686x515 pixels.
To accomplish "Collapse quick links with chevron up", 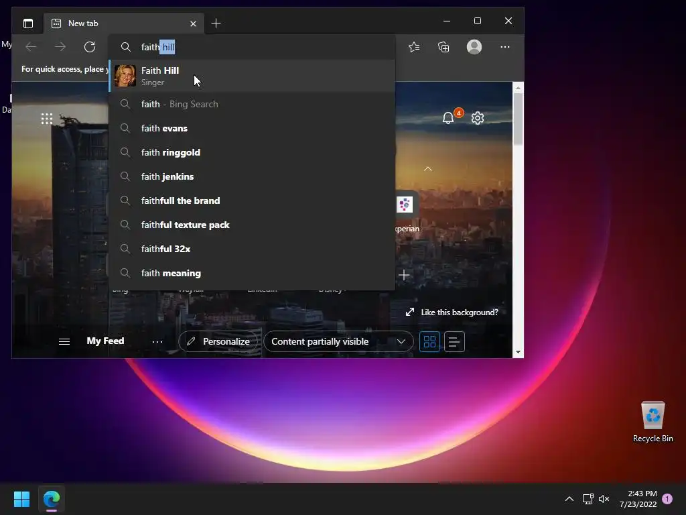I will point(428,168).
